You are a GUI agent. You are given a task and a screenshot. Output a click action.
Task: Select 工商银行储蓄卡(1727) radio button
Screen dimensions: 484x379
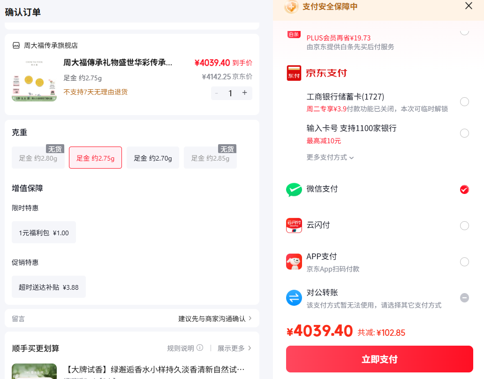[464, 102]
